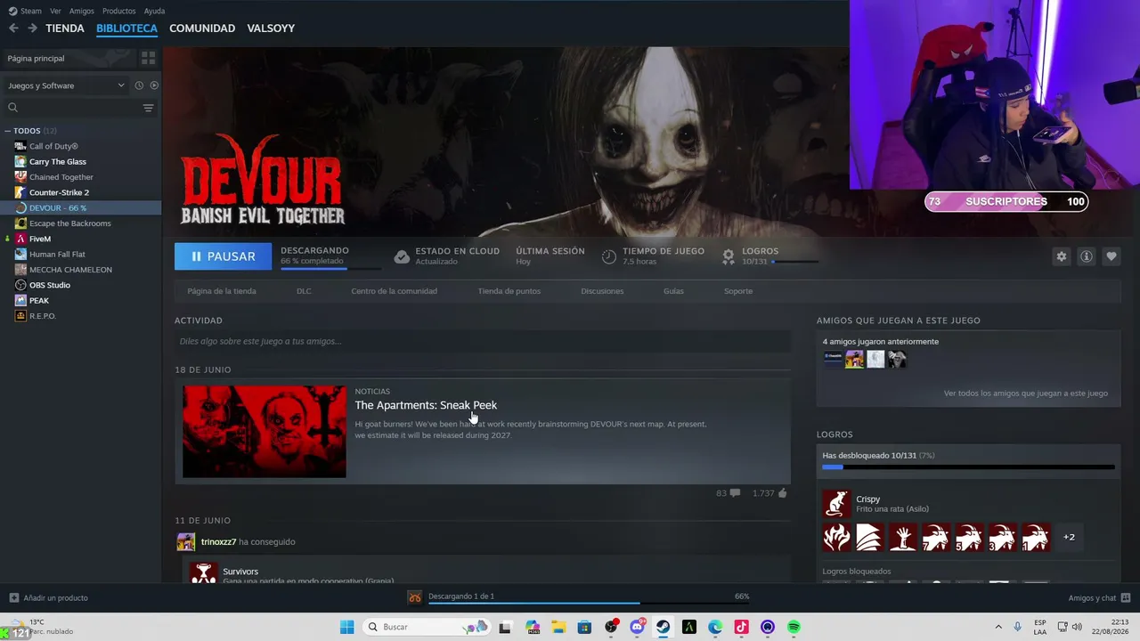Click Añadir un producto

pos(55,597)
